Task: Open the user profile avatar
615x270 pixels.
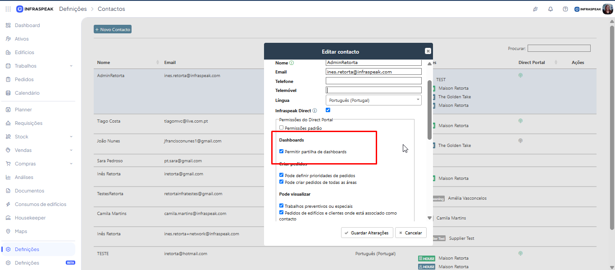Action: [607, 9]
